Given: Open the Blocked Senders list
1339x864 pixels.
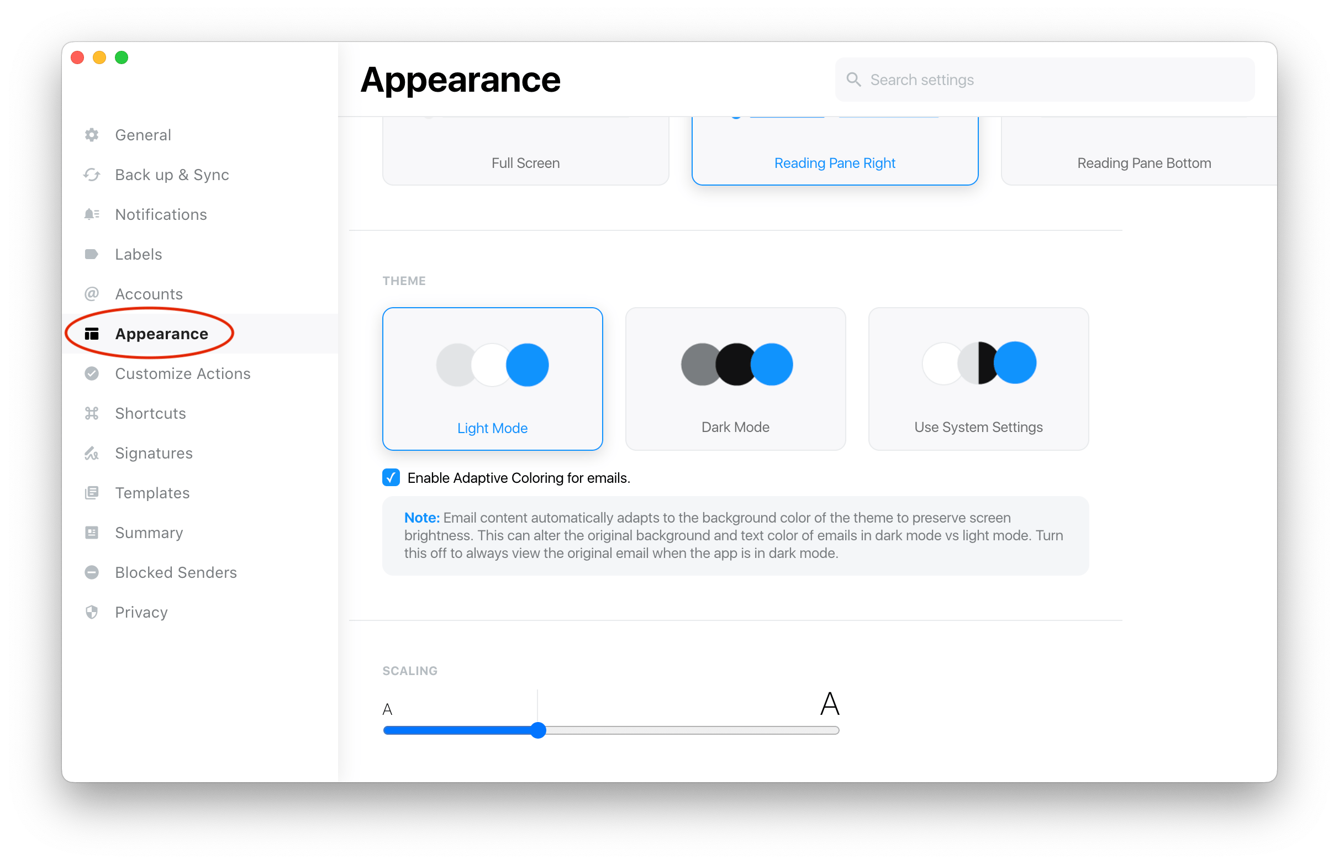Looking at the screenshot, I should click(176, 572).
